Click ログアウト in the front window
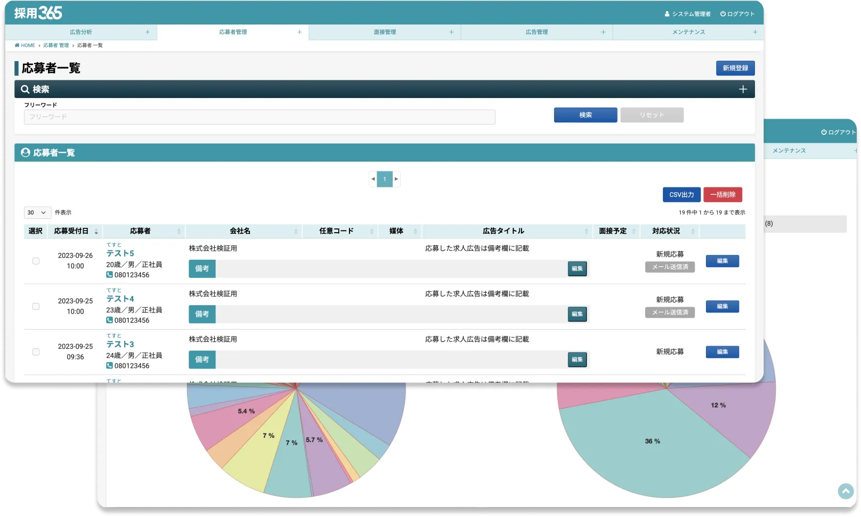The height and width of the screenshot is (517, 861). (x=737, y=14)
